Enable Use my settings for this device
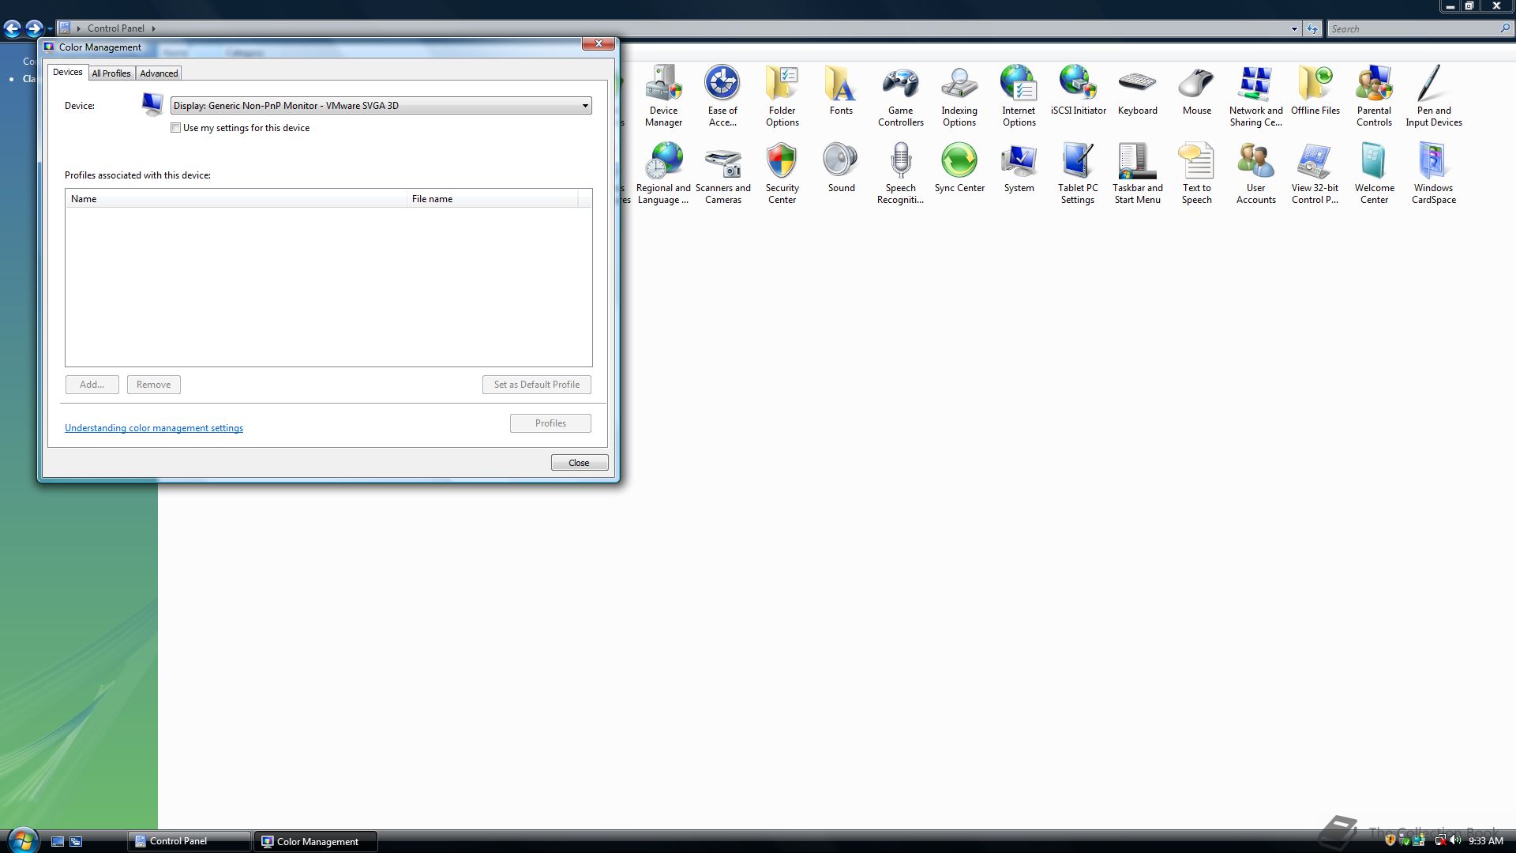1516x853 pixels. coord(176,128)
